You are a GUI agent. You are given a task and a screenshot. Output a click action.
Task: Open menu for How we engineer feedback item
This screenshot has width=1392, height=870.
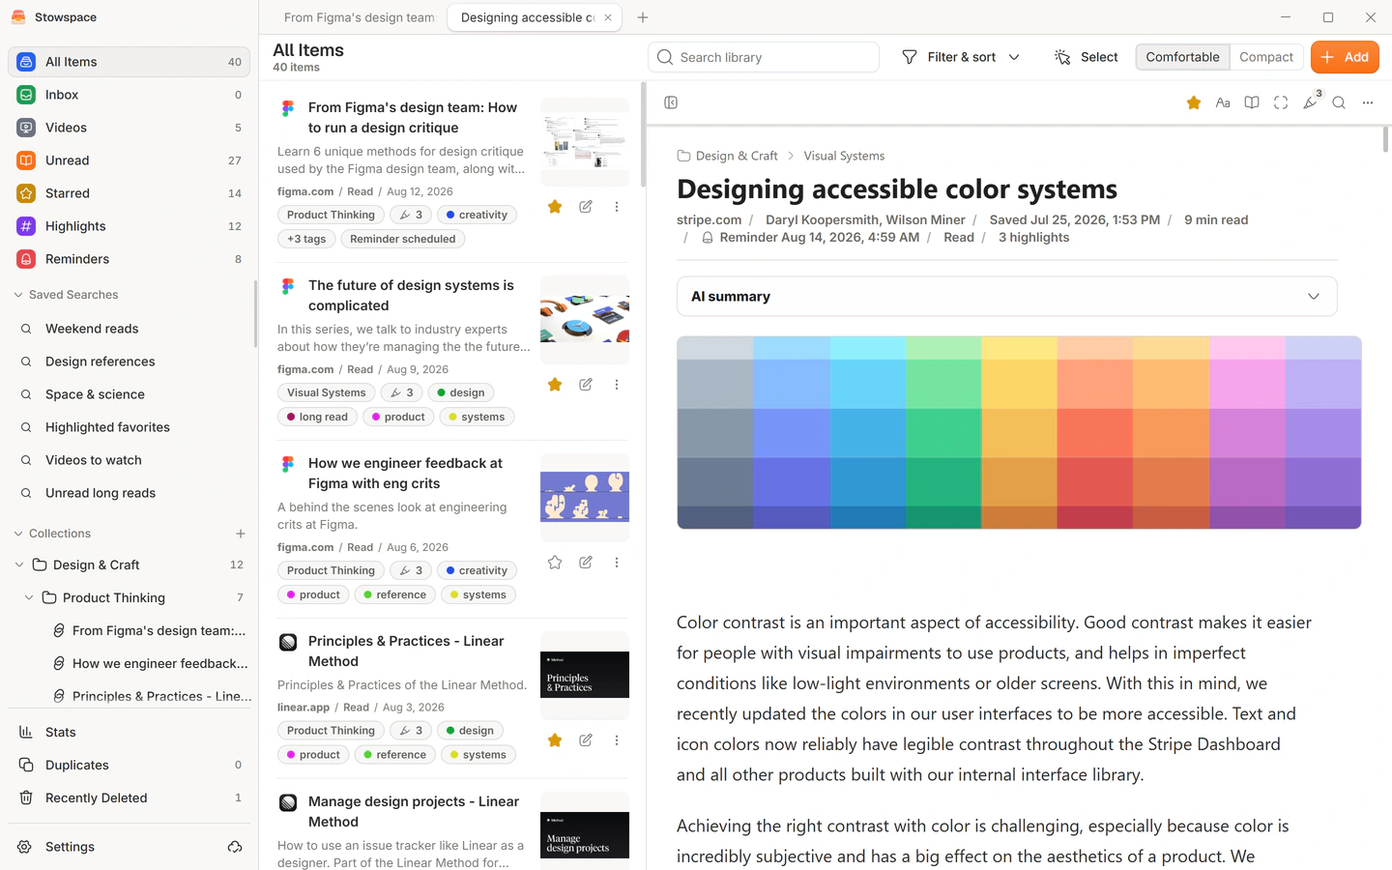[x=617, y=563]
